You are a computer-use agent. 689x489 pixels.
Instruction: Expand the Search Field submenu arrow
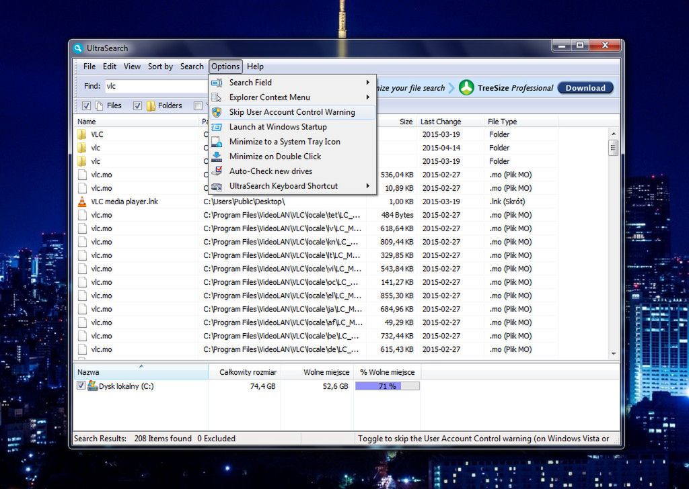pos(367,83)
